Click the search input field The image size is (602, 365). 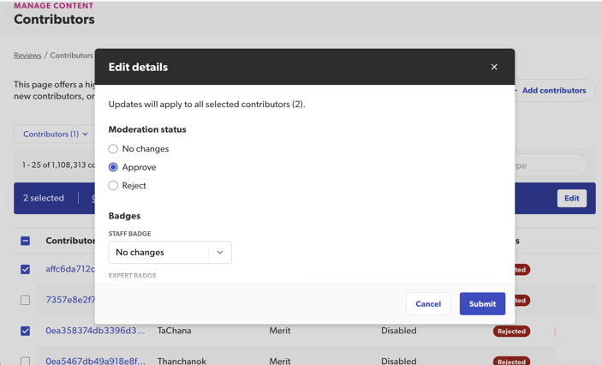(552, 165)
